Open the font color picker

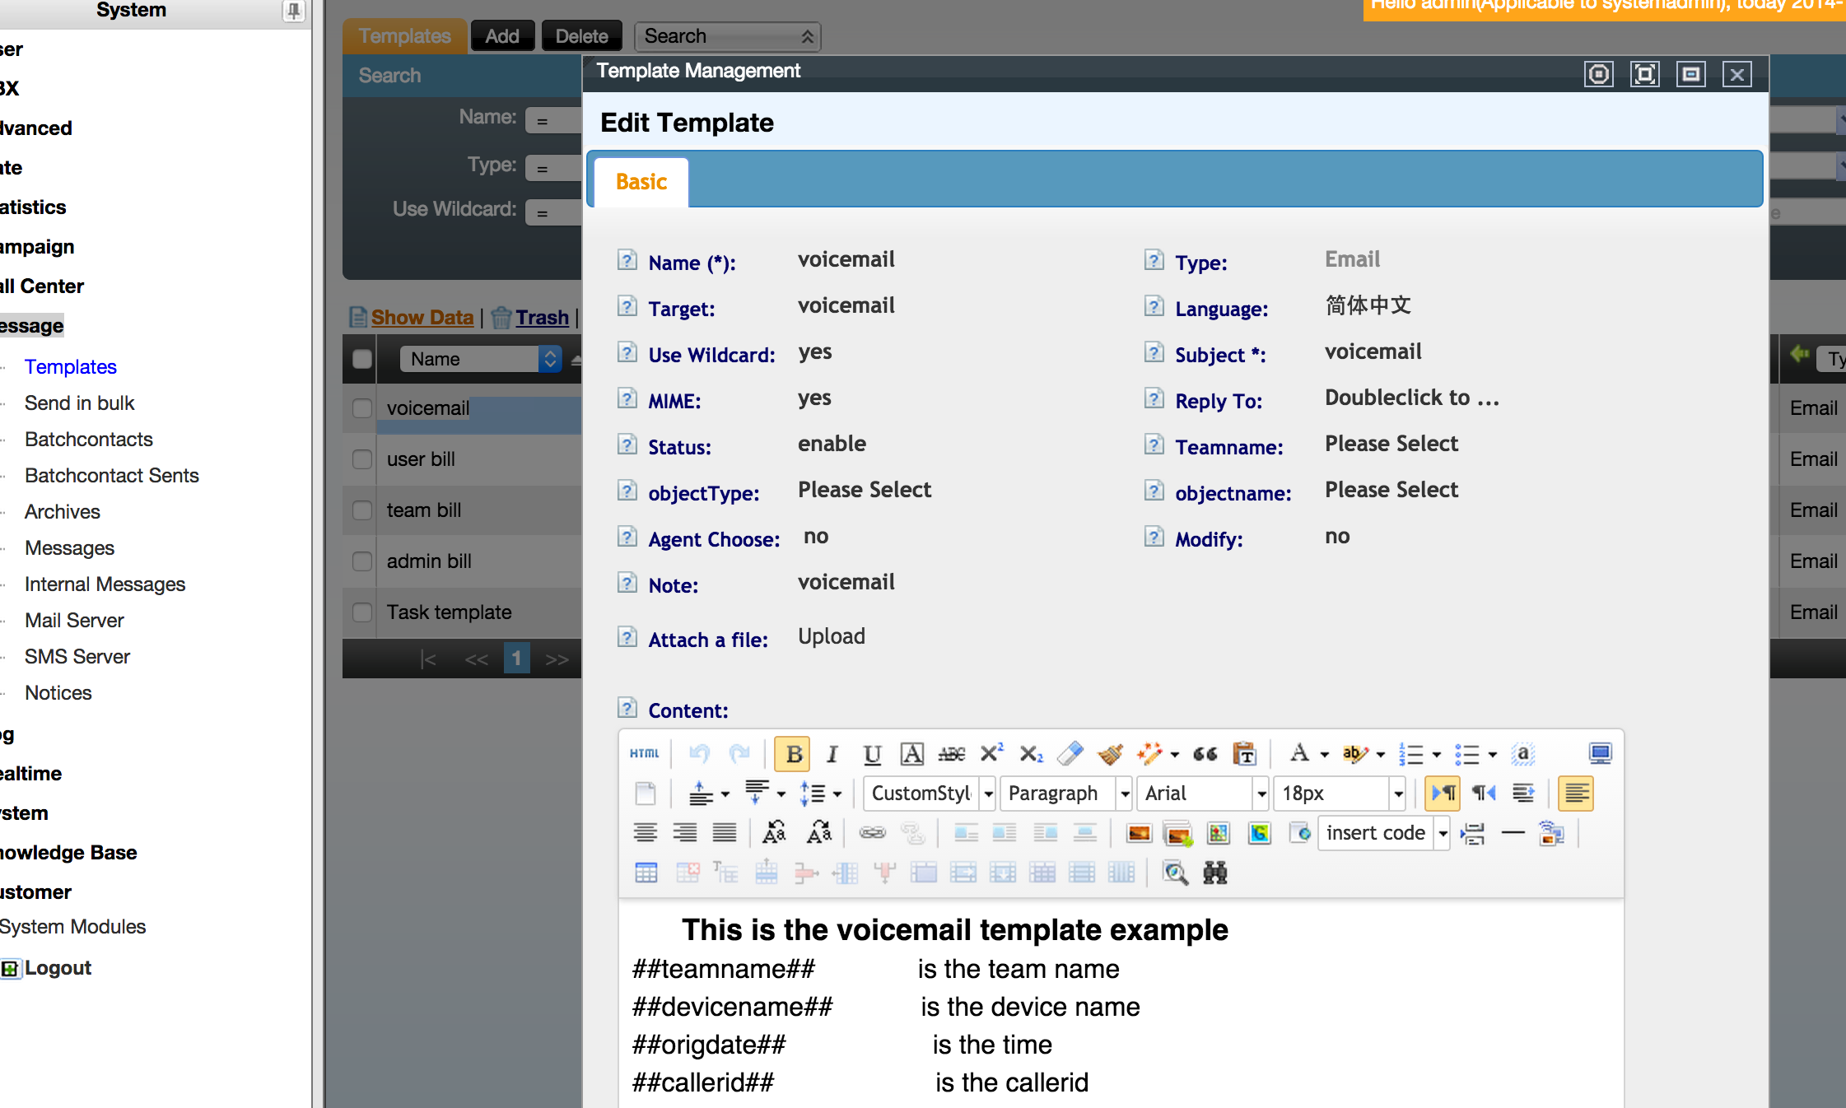coord(1307,753)
